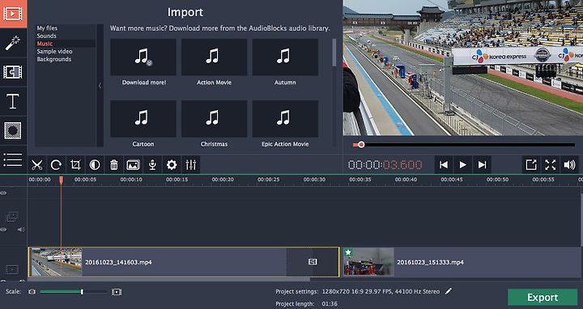
Task: Open the Audio equalizer properties icon
Action: (x=191, y=165)
